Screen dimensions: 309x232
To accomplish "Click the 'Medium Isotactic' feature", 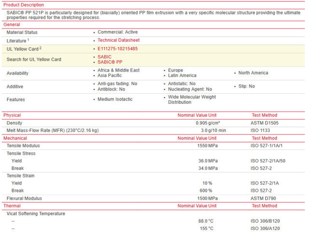I will pos(115,99).
